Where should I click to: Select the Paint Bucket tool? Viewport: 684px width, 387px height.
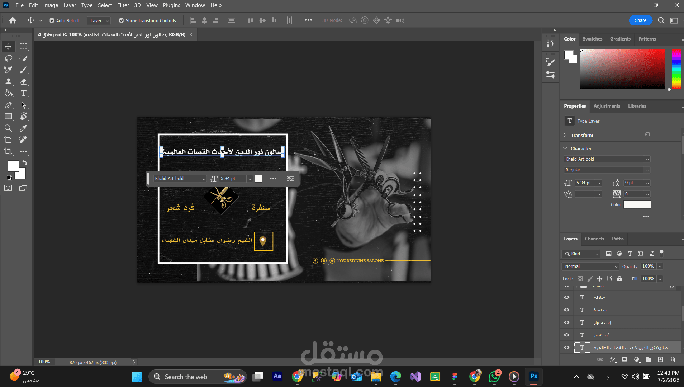pos(8,93)
